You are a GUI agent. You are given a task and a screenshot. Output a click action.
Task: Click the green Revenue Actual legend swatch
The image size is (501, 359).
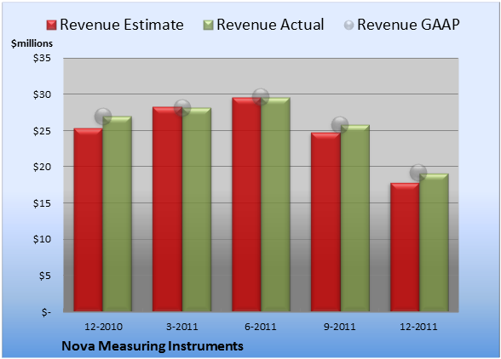(x=208, y=26)
